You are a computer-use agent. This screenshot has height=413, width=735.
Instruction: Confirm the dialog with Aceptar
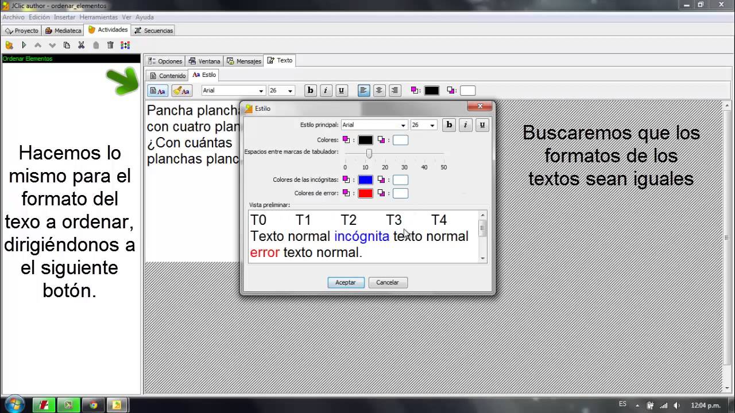pyautogui.click(x=346, y=282)
